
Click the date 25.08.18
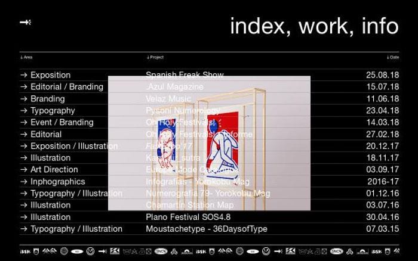pyautogui.click(x=383, y=75)
